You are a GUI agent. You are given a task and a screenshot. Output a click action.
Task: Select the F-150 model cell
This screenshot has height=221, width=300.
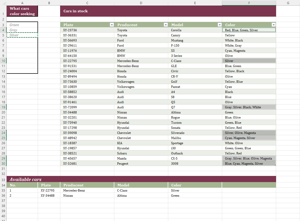pos(195,46)
